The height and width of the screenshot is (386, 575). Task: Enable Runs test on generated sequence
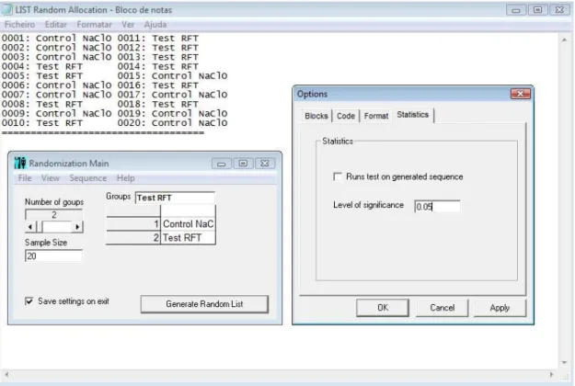[x=338, y=176]
